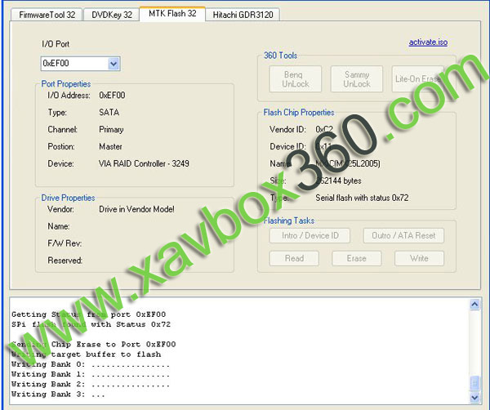Screen dimensions: 490x410
Task: Click the 'VIA RAID Controller - 3249' device text
Action: [144, 163]
